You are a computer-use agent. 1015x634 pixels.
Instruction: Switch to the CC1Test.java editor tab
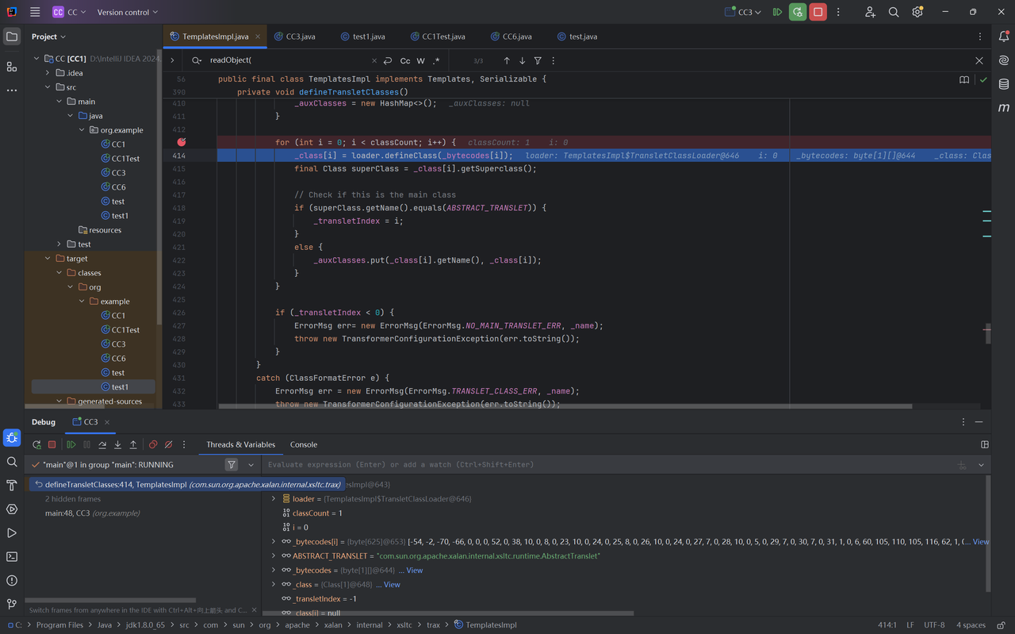pos(442,37)
